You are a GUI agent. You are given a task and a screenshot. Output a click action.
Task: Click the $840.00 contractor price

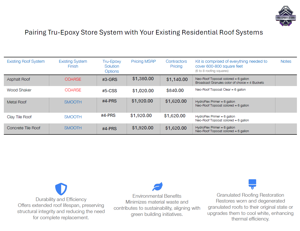pos(175,90)
